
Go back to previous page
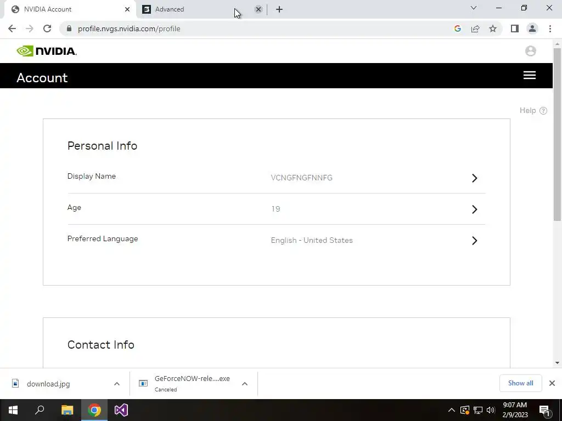[x=12, y=29]
